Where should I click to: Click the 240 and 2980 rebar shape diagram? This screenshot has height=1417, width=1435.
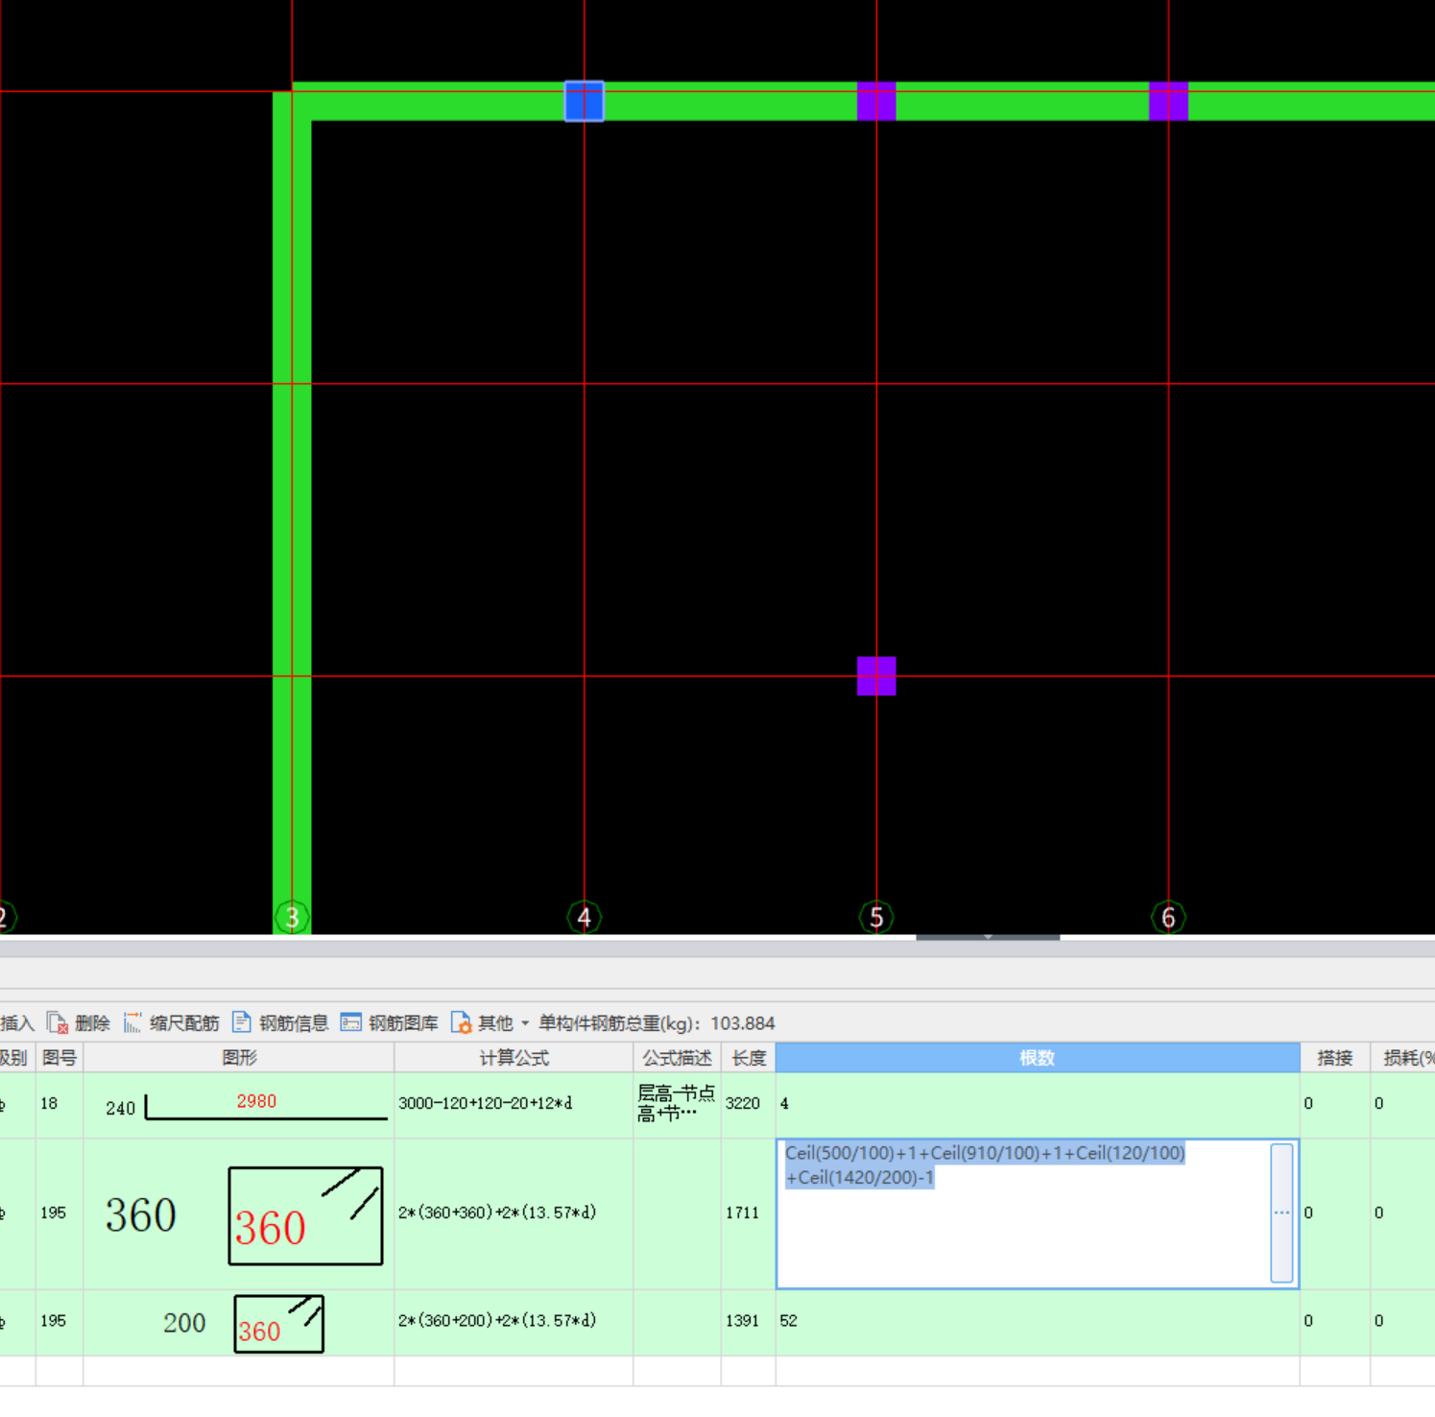[247, 1106]
